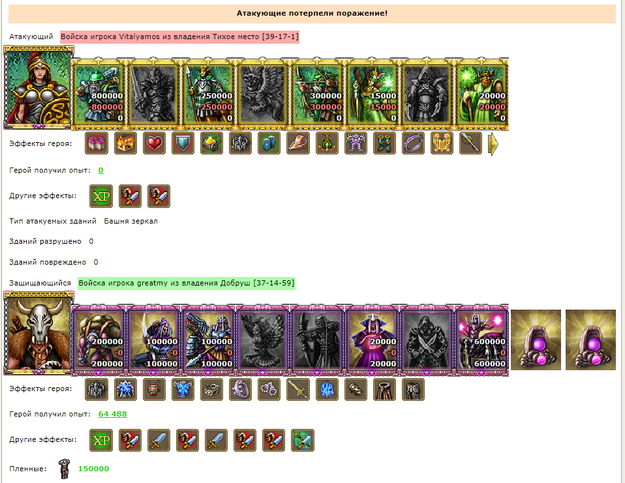625x483 pixels.
Task: Select the defender's skull-masked hero portrait
Action: tap(38, 334)
